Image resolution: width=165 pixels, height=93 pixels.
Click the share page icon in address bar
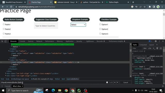click(141, 7)
